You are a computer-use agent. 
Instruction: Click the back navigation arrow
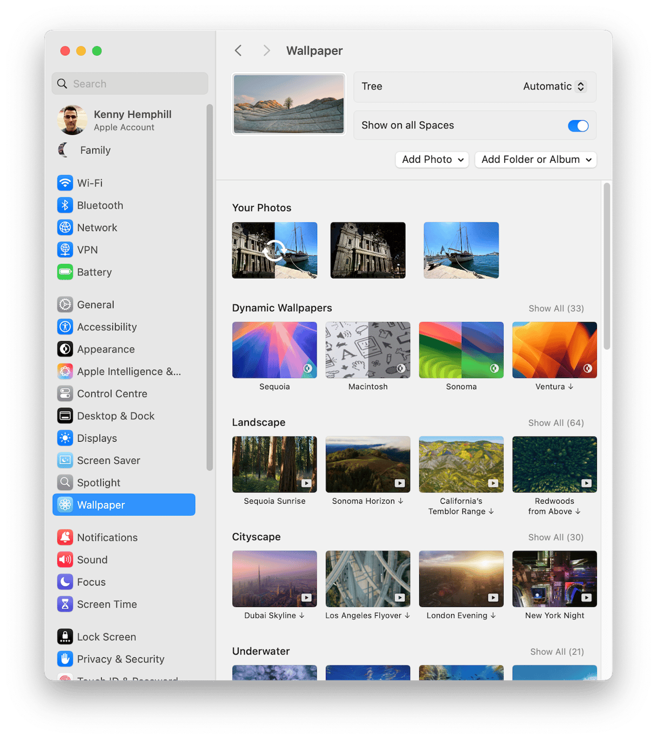pos(238,51)
